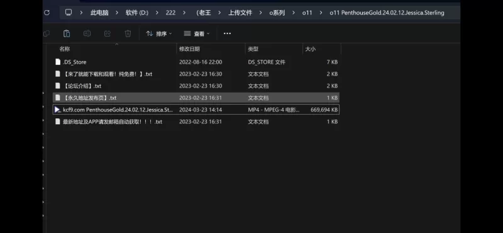The image size is (503, 233).
Task: Expand chevron after 此电脑 in breadcrumb
Action: [x=117, y=13]
